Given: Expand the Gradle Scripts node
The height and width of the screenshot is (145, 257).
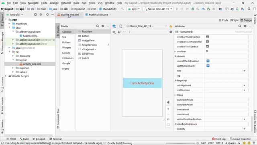Looking at the screenshot, I should coord(6,76).
